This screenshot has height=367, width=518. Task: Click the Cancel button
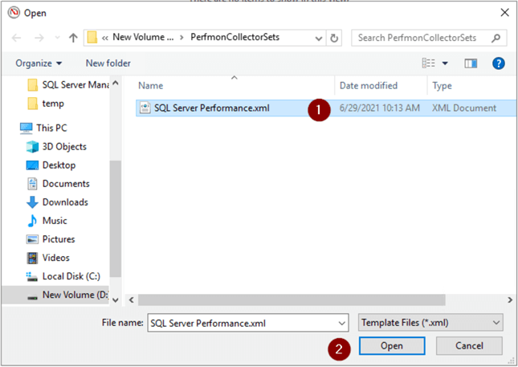469,346
